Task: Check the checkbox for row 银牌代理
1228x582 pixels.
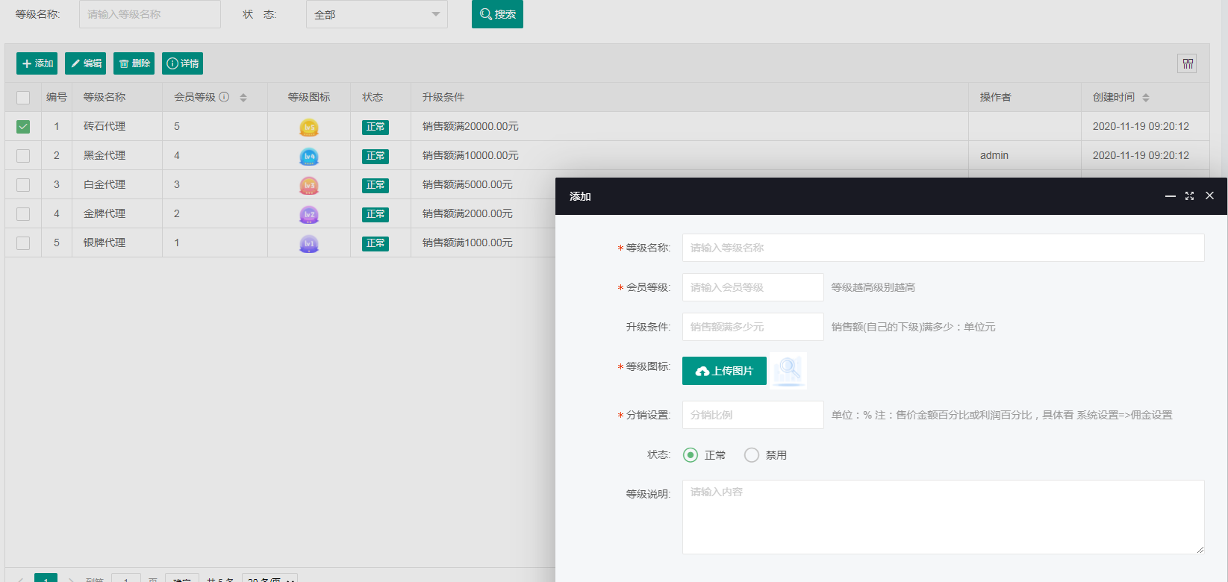Action: (x=23, y=243)
